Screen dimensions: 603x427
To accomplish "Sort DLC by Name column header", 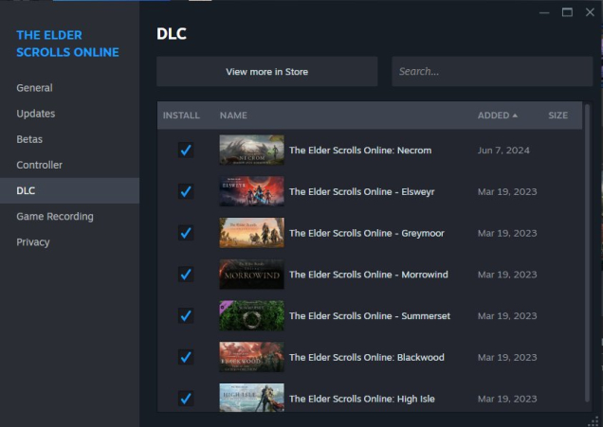I will pos(233,116).
